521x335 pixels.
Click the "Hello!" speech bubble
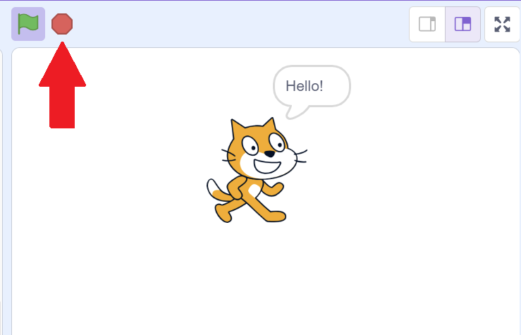click(312, 92)
